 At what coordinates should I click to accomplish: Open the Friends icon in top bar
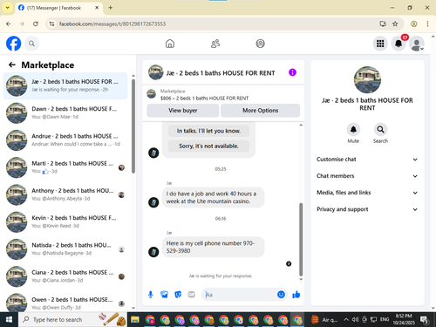(215, 44)
